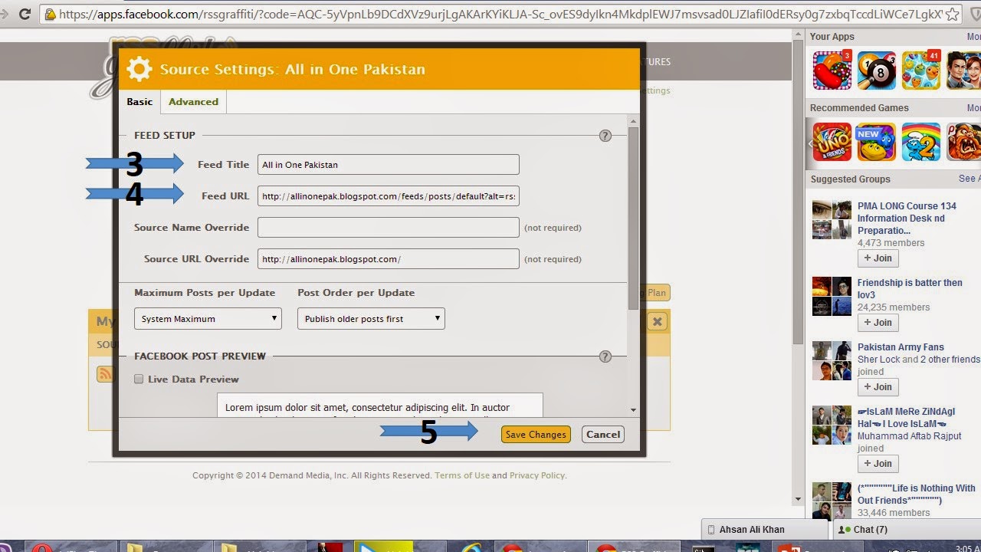Open help for Facebook Post Preview section
Screen dimensions: 981x552
pyautogui.click(x=605, y=356)
